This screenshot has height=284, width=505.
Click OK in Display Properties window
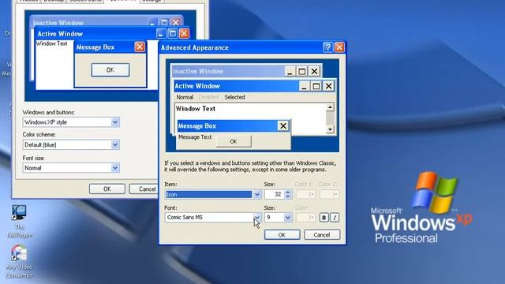coord(107,189)
